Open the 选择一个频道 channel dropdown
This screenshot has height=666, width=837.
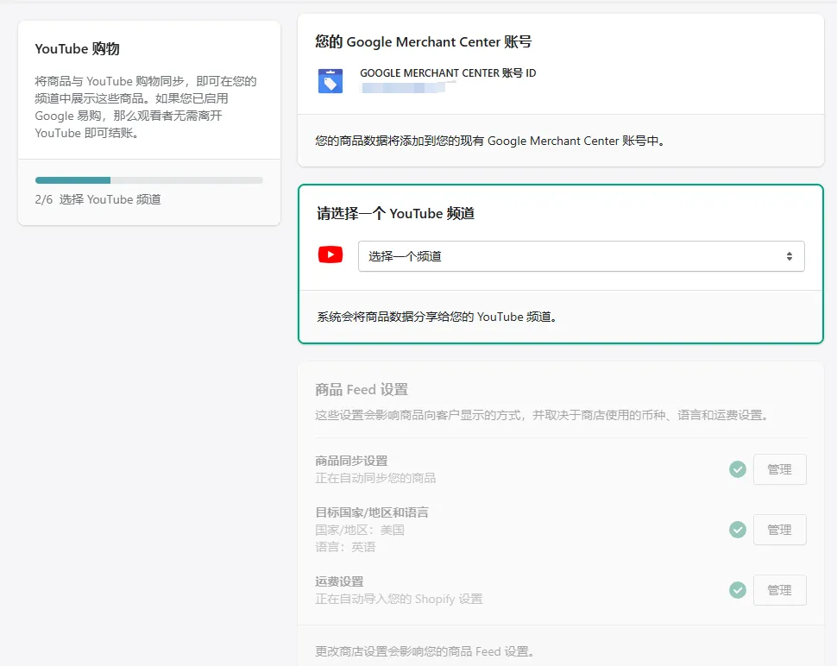point(582,256)
